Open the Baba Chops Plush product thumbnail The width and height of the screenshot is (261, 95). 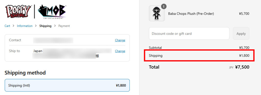pos(157,13)
